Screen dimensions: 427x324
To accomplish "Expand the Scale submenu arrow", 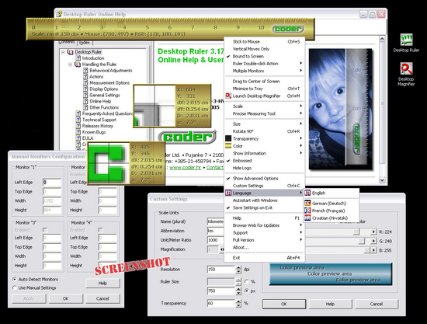I will coord(301,106).
